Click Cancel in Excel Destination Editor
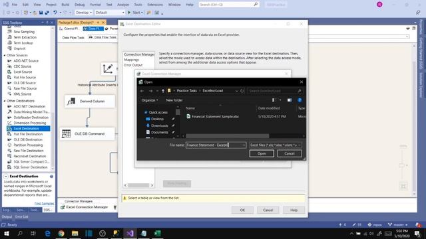Image resolution: width=426 pixels, height=239 pixels. 268,210
